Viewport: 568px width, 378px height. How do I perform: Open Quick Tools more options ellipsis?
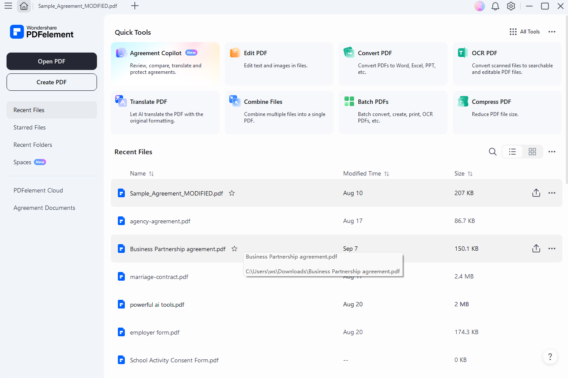552,32
